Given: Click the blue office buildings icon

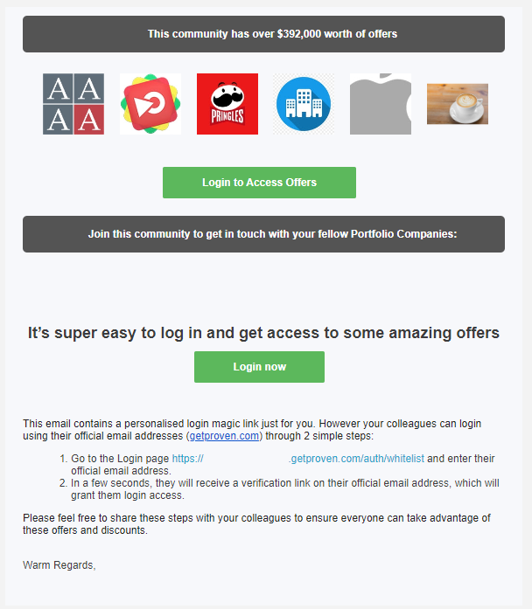Looking at the screenshot, I should click(304, 104).
